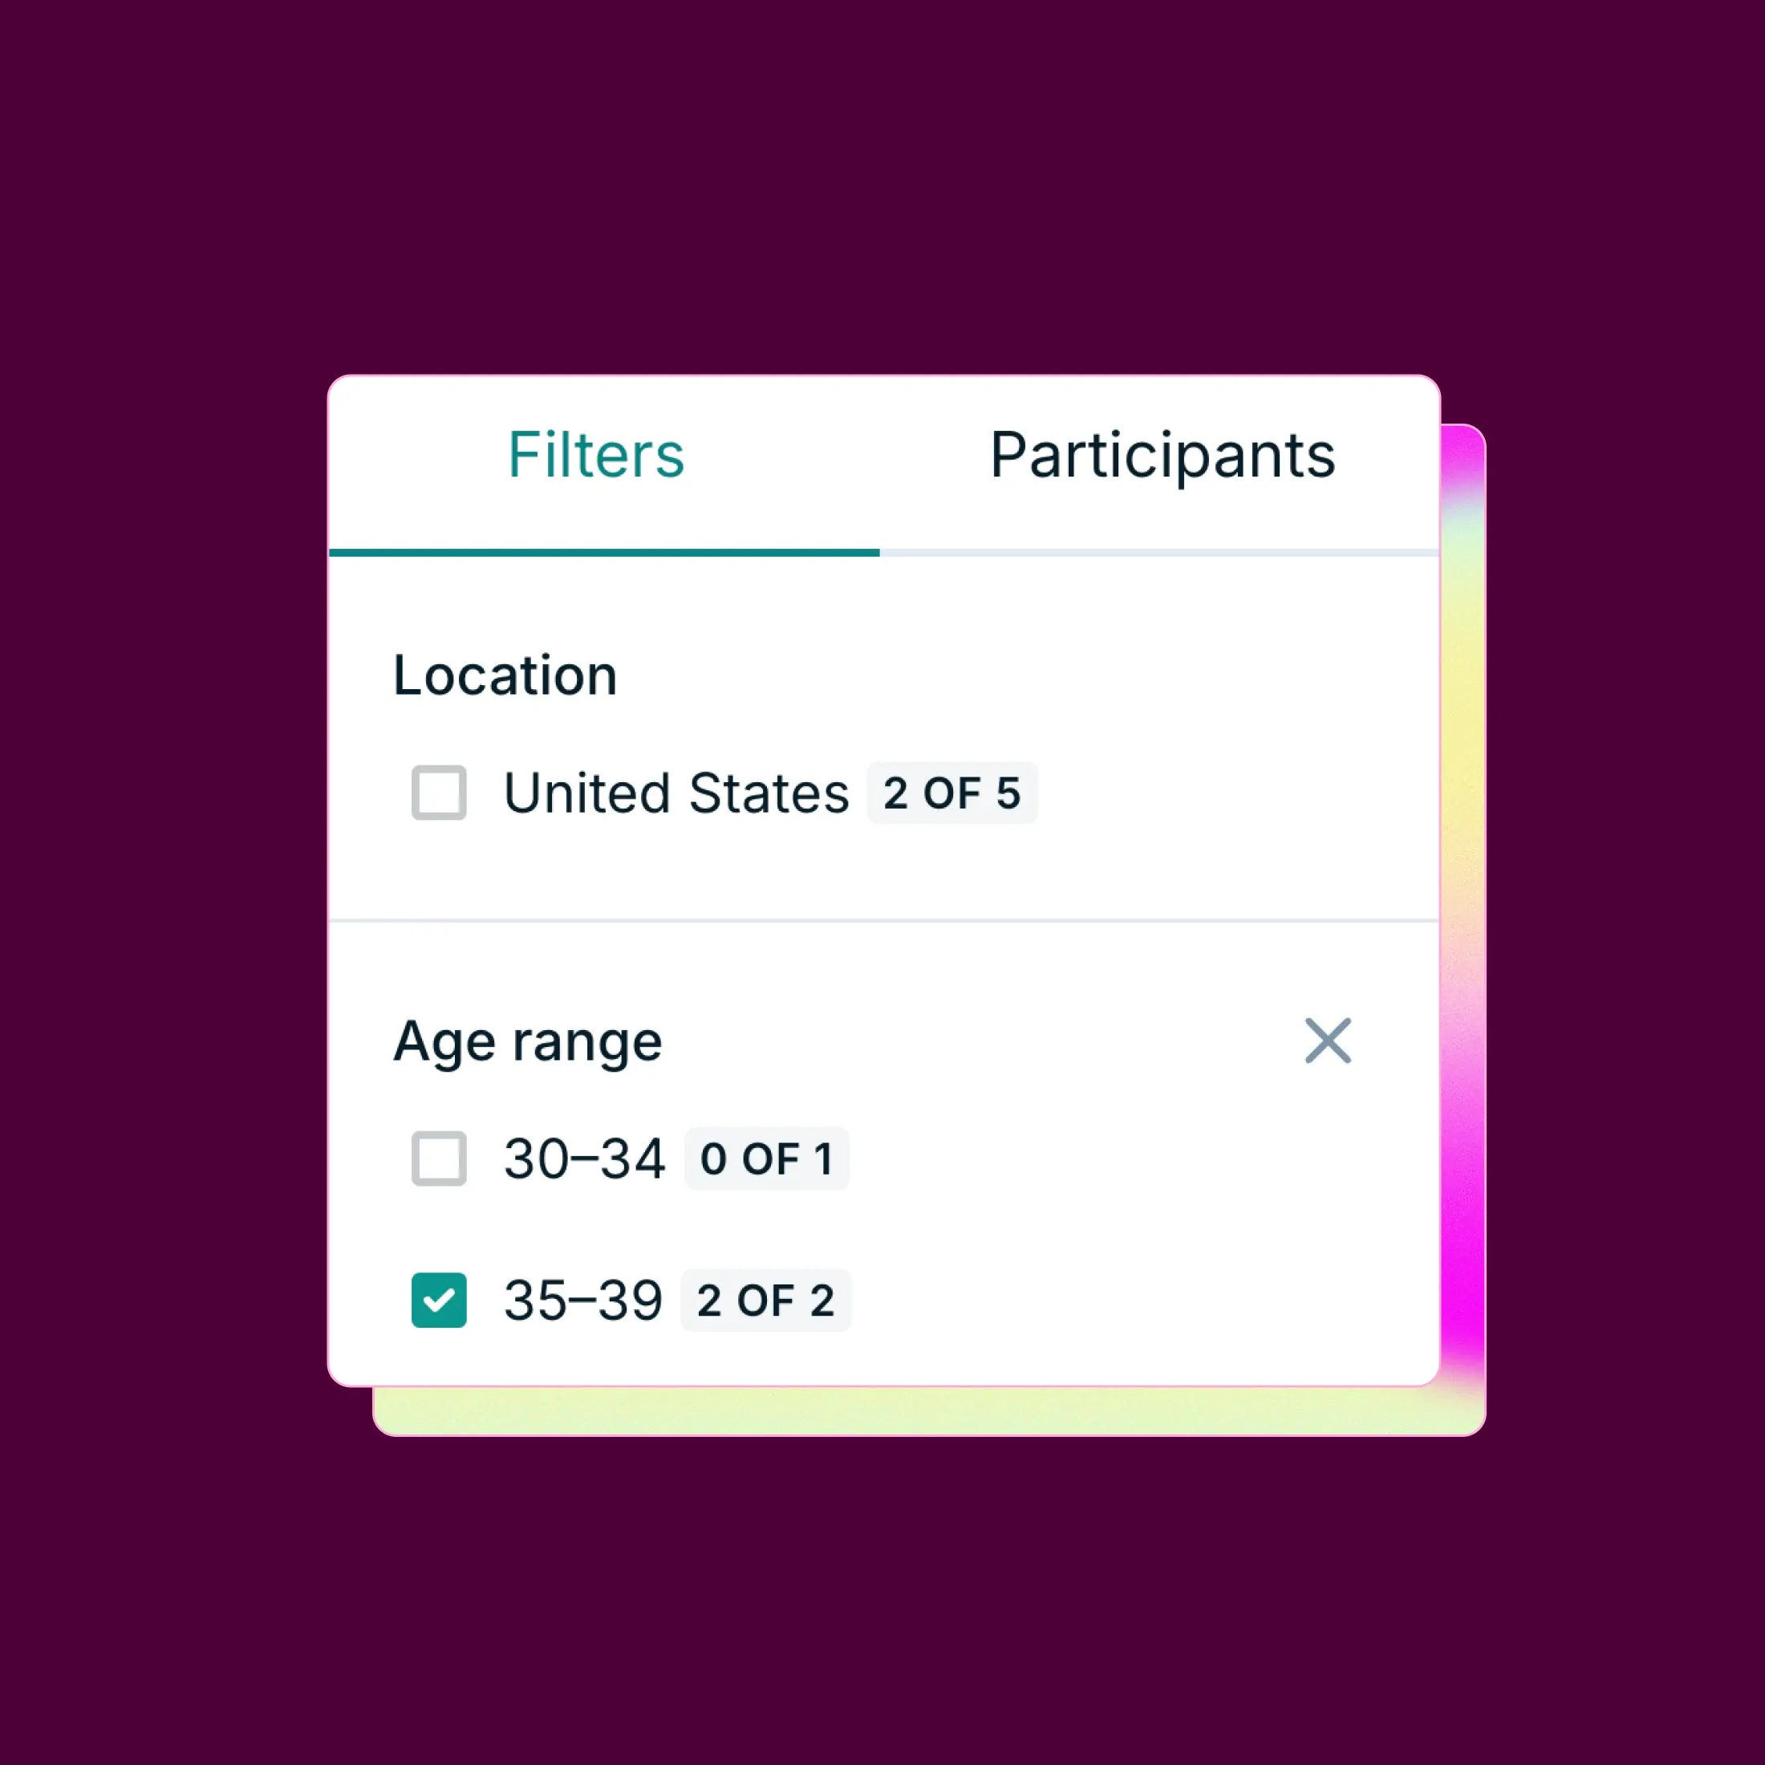Select the 35–39 label text
Image resolution: width=1765 pixels, height=1765 pixels.
[x=583, y=1301]
